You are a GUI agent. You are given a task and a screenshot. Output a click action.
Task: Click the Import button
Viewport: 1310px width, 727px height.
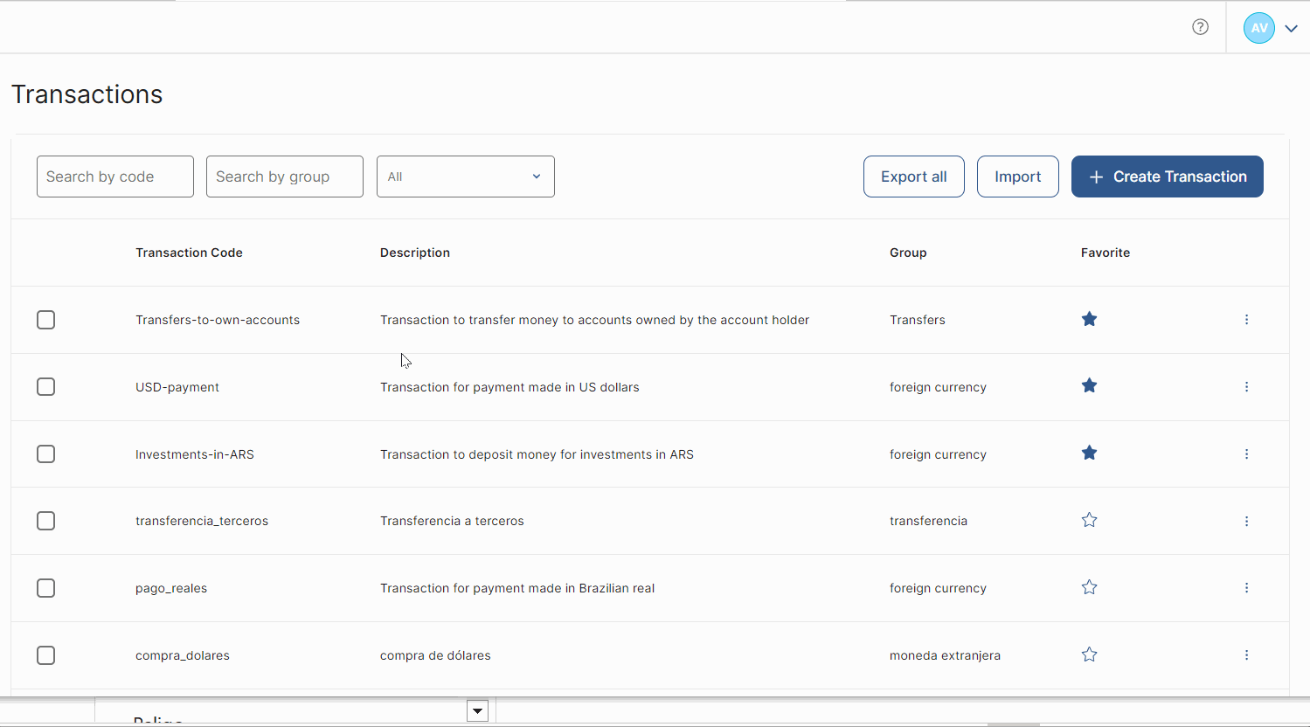[1017, 177]
